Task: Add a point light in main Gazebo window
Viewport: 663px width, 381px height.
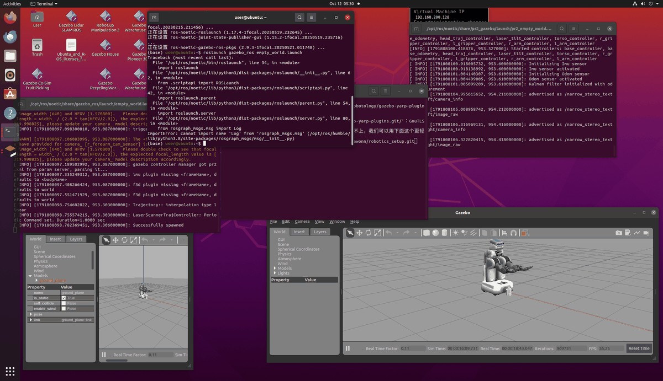Action: click(x=455, y=233)
